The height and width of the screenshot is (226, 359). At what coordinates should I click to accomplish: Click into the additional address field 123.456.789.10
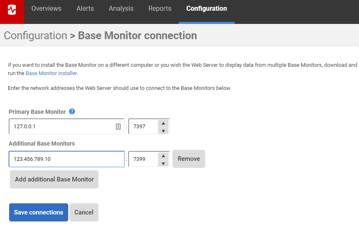(67, 159)
